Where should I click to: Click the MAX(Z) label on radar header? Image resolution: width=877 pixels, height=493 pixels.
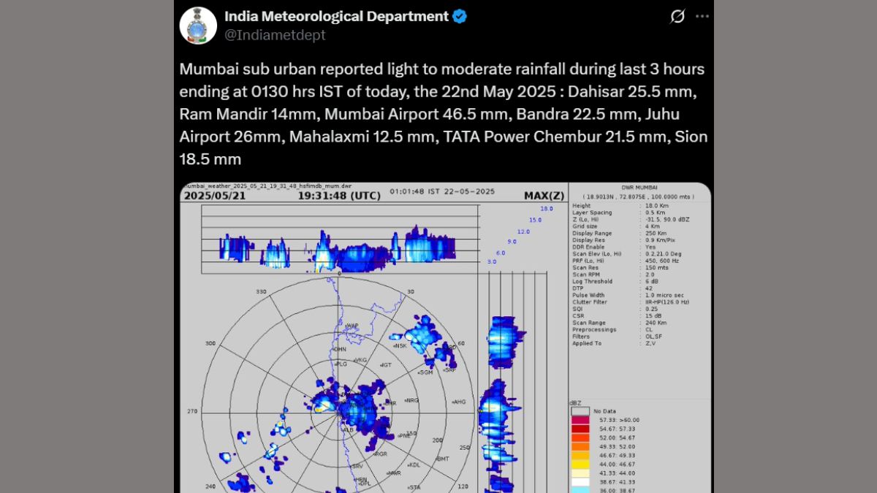tap(544, 196)
